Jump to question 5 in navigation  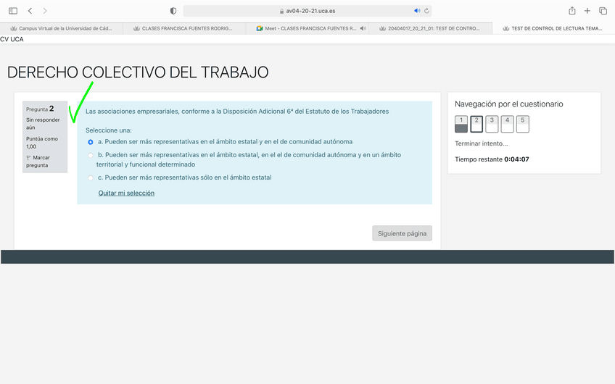[522, 124]
